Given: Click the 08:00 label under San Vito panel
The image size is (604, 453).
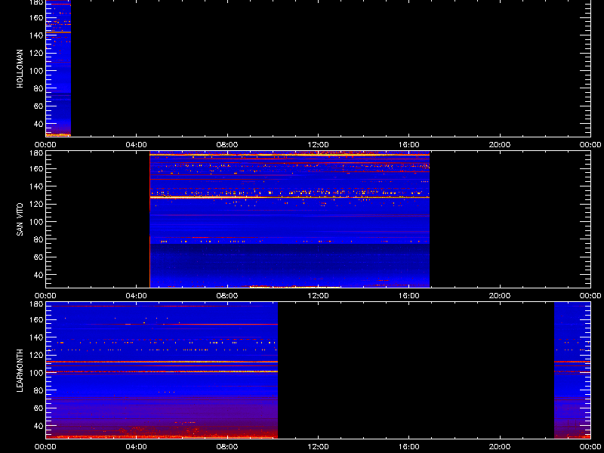Looking at the screenshot, I should pyautogui.click(x=227, y=296).
